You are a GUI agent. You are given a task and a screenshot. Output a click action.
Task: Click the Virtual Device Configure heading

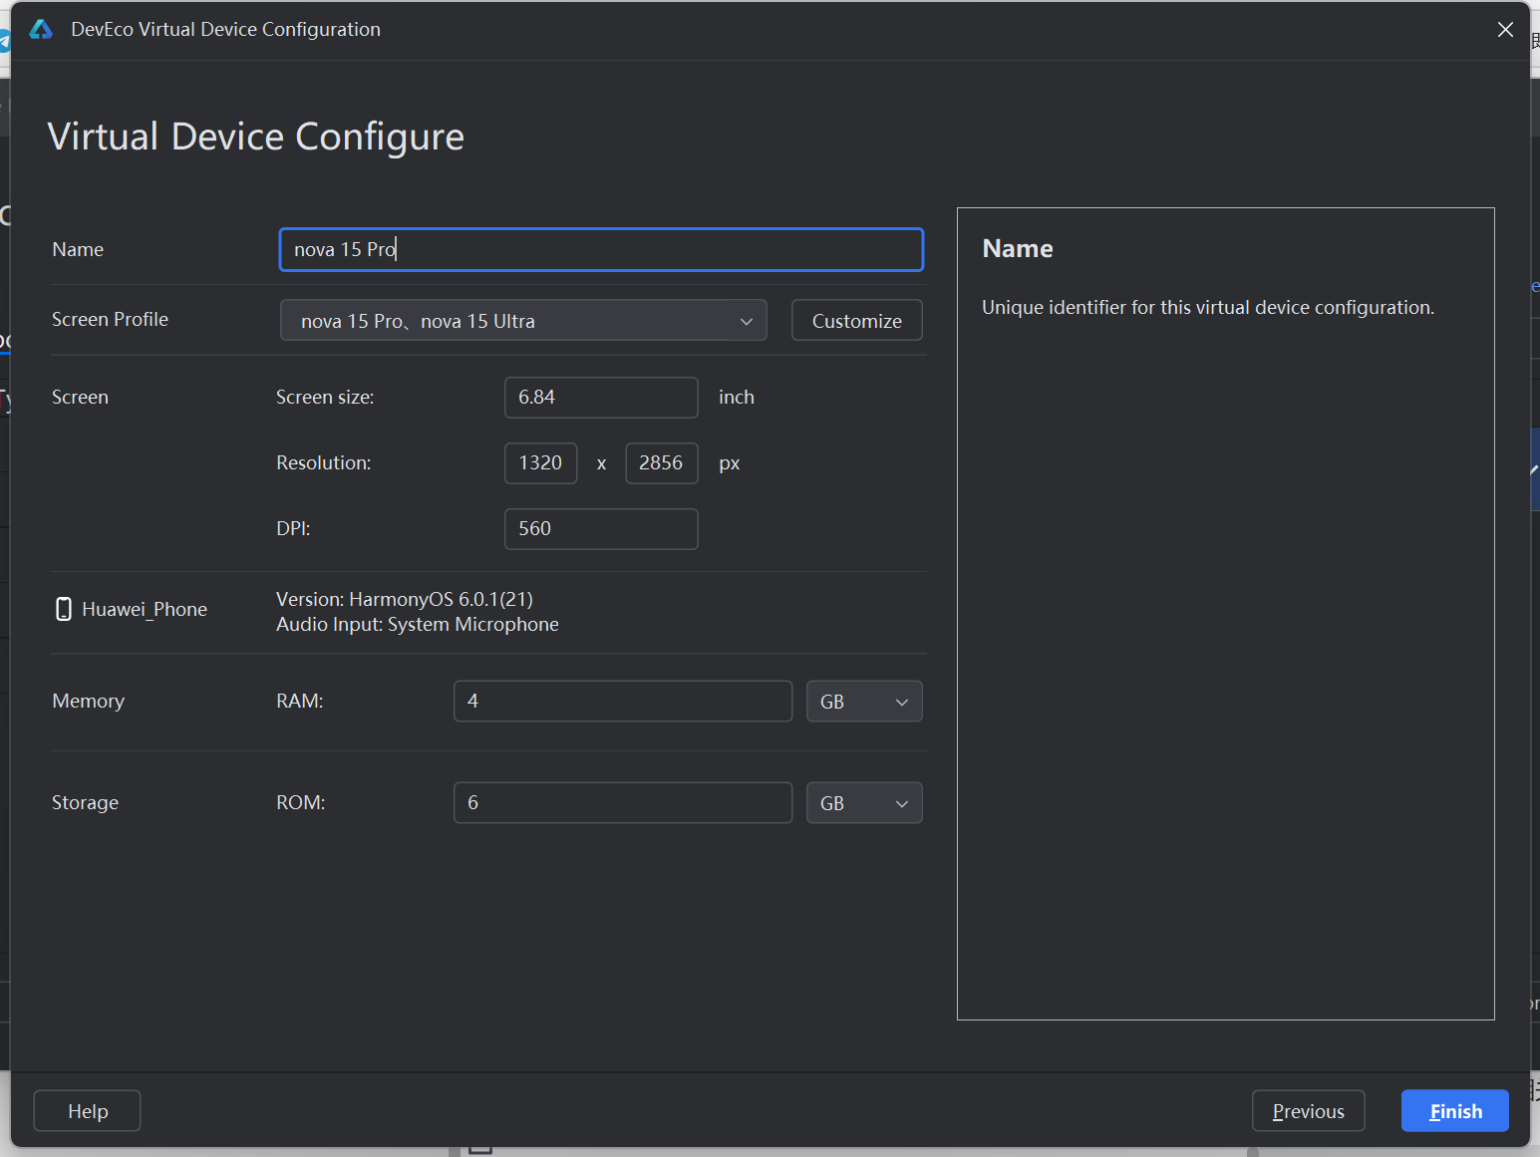[x=256, y=137]
